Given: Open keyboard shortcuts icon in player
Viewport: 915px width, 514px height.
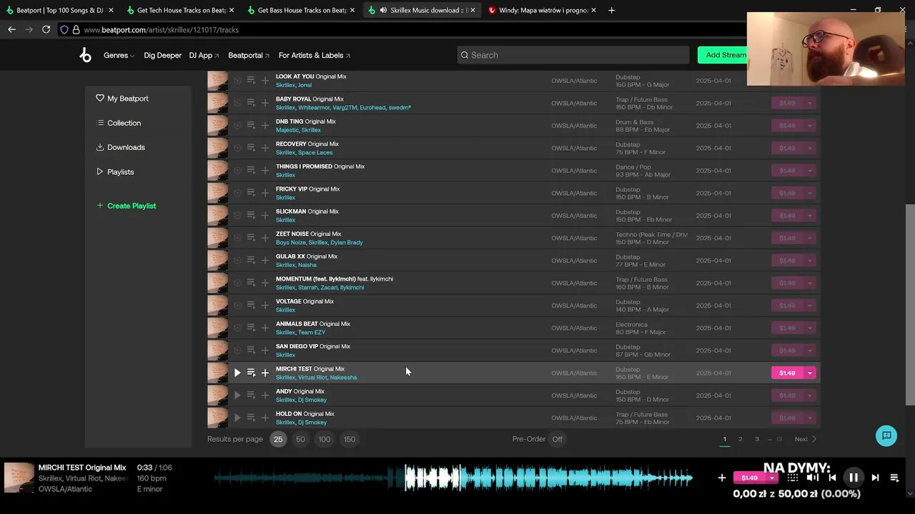Looking at the screenshot, I should 792,478.
